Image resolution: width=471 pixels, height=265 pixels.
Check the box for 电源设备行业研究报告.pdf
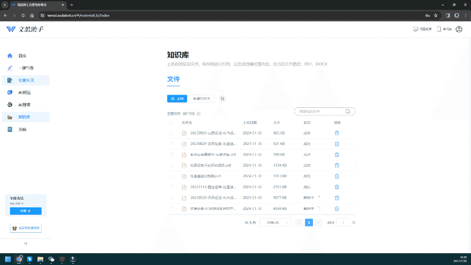click(x=172, y=165)
